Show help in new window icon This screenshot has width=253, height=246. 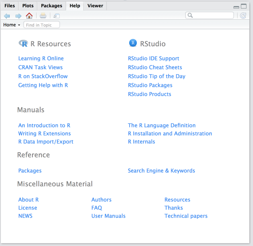coord(56,16)
